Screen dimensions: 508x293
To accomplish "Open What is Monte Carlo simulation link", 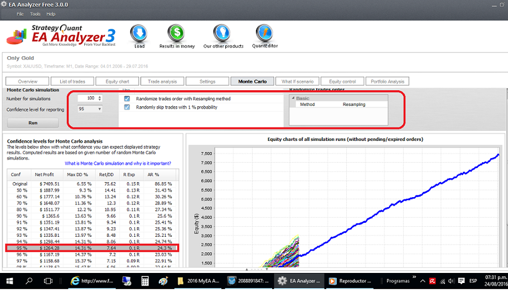I will (118, 163).
